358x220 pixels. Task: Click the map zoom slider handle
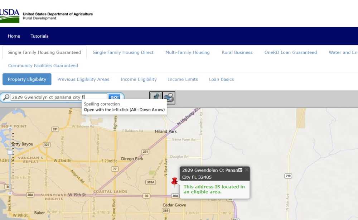[10, 152]
